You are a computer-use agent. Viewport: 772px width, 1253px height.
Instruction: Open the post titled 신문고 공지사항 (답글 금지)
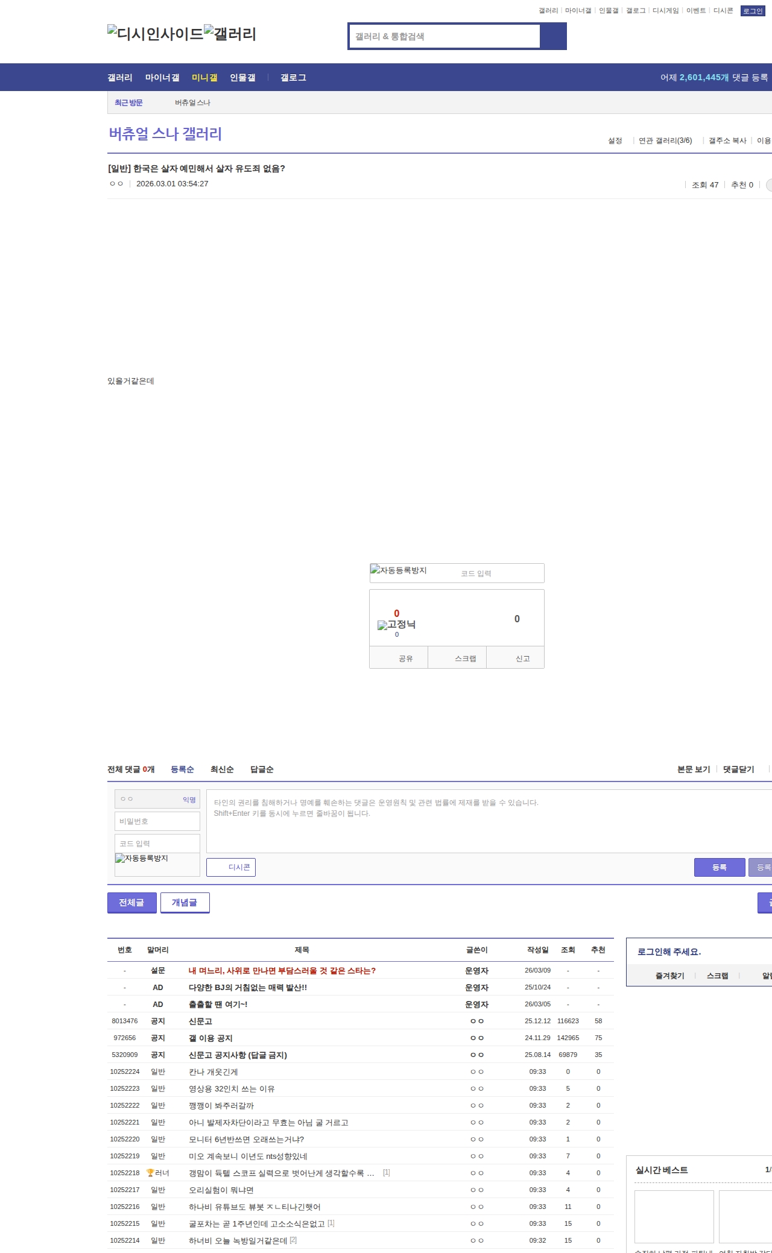click(x=238, y=1055)
